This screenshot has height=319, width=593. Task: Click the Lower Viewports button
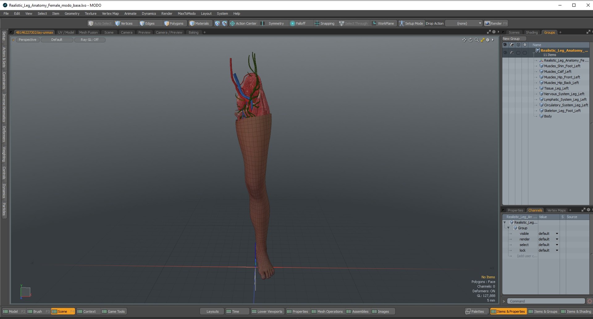pyautogui.click(x=267, y=311)
